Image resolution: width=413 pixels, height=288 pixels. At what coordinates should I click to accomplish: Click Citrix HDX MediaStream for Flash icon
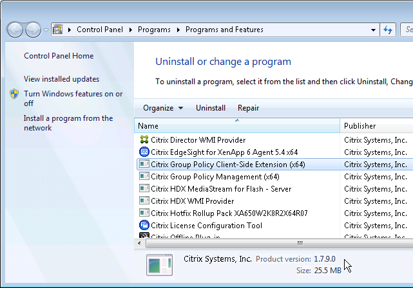pyautogui.click(x=144, y=188)
